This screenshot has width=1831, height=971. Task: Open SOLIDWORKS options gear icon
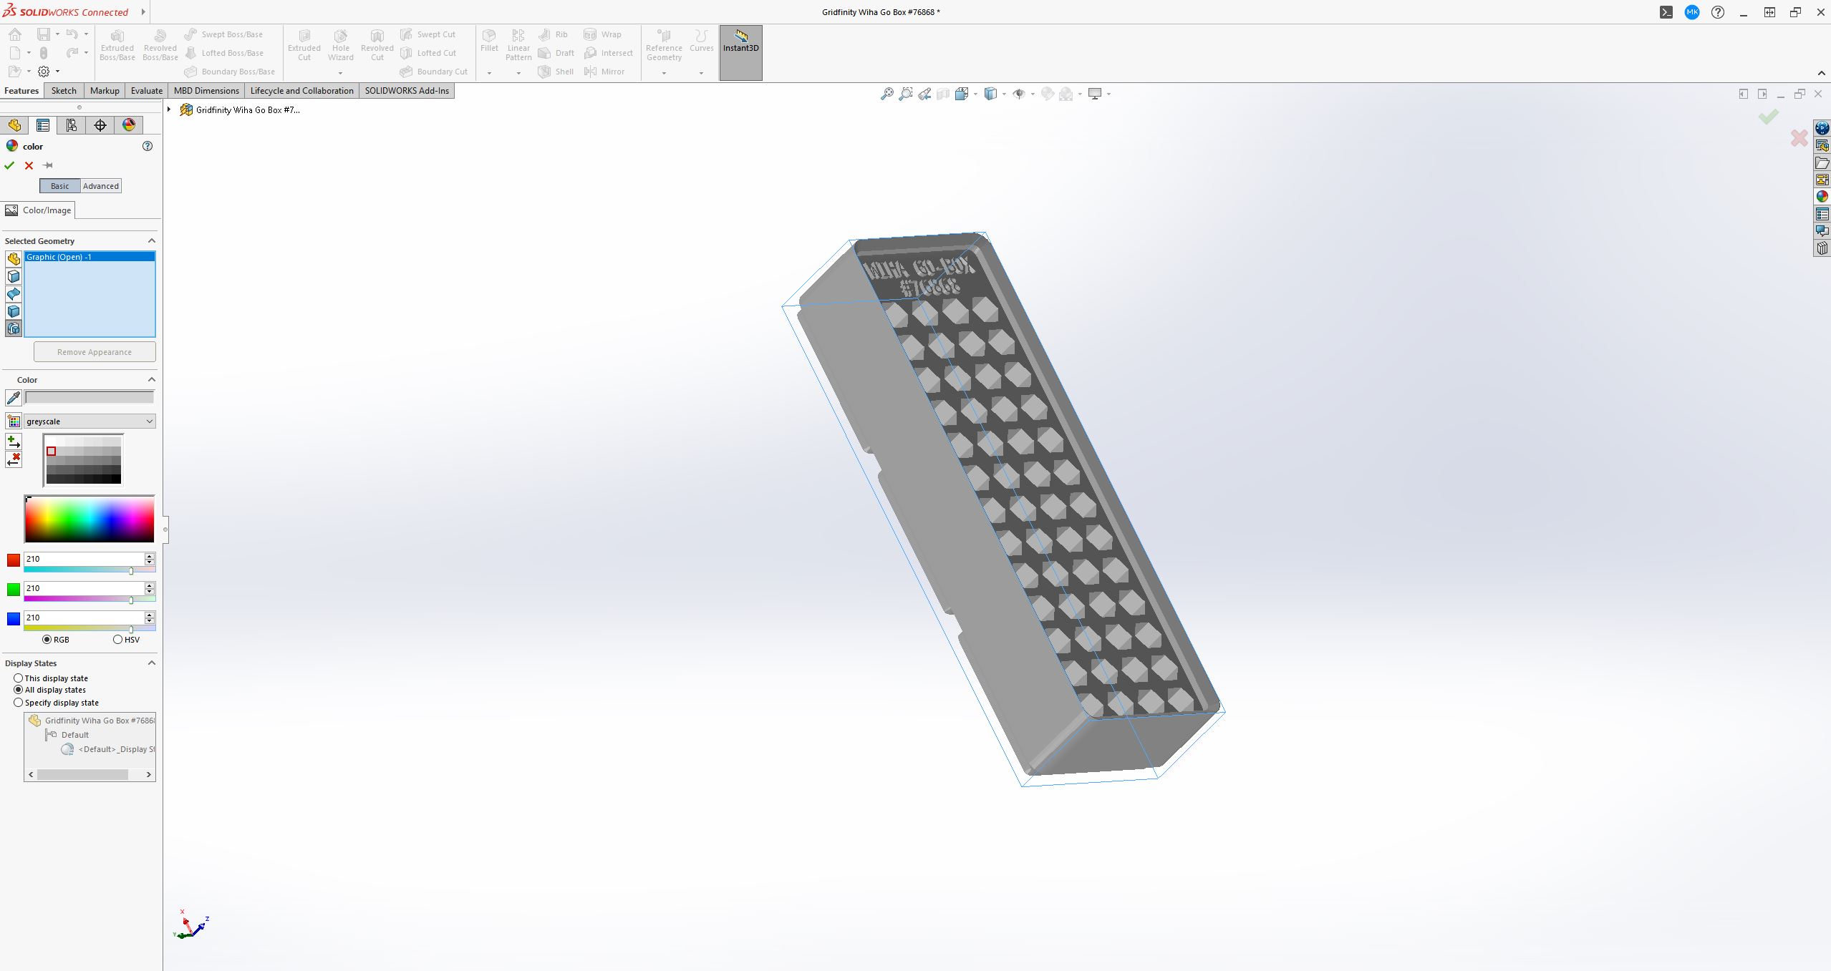click(44, 72)
